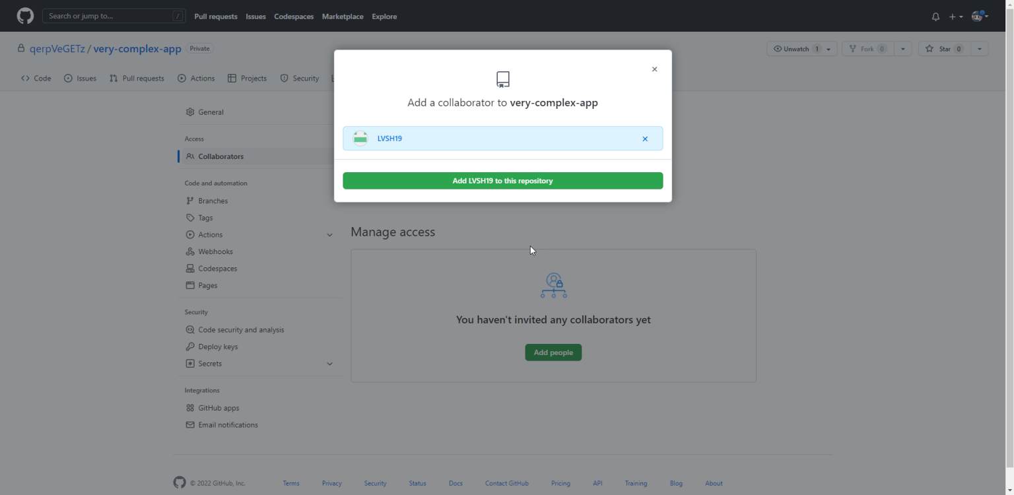Open Issues in top navigation
Viewport: 1014px width, 495px height.
pos(255,16)
